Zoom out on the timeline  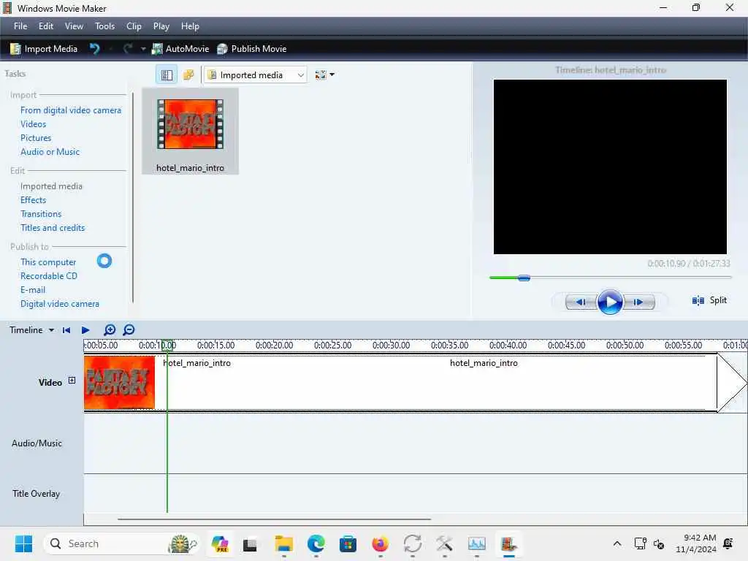129,330
